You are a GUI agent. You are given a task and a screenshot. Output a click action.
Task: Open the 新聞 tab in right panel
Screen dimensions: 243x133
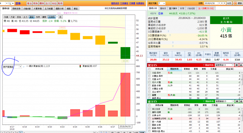[x=182, y=8]
